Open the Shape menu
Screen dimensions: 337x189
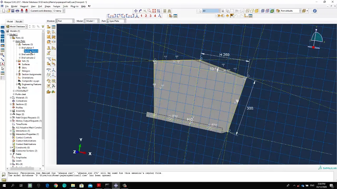click(47, 6)
